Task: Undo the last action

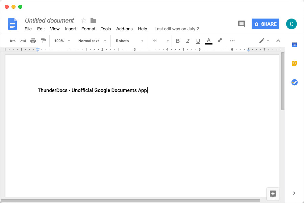Action: tap(13, 41)
